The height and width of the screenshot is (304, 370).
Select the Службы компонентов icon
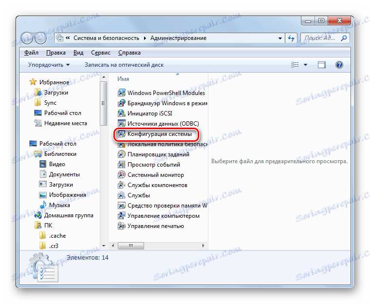click(121, 185)
